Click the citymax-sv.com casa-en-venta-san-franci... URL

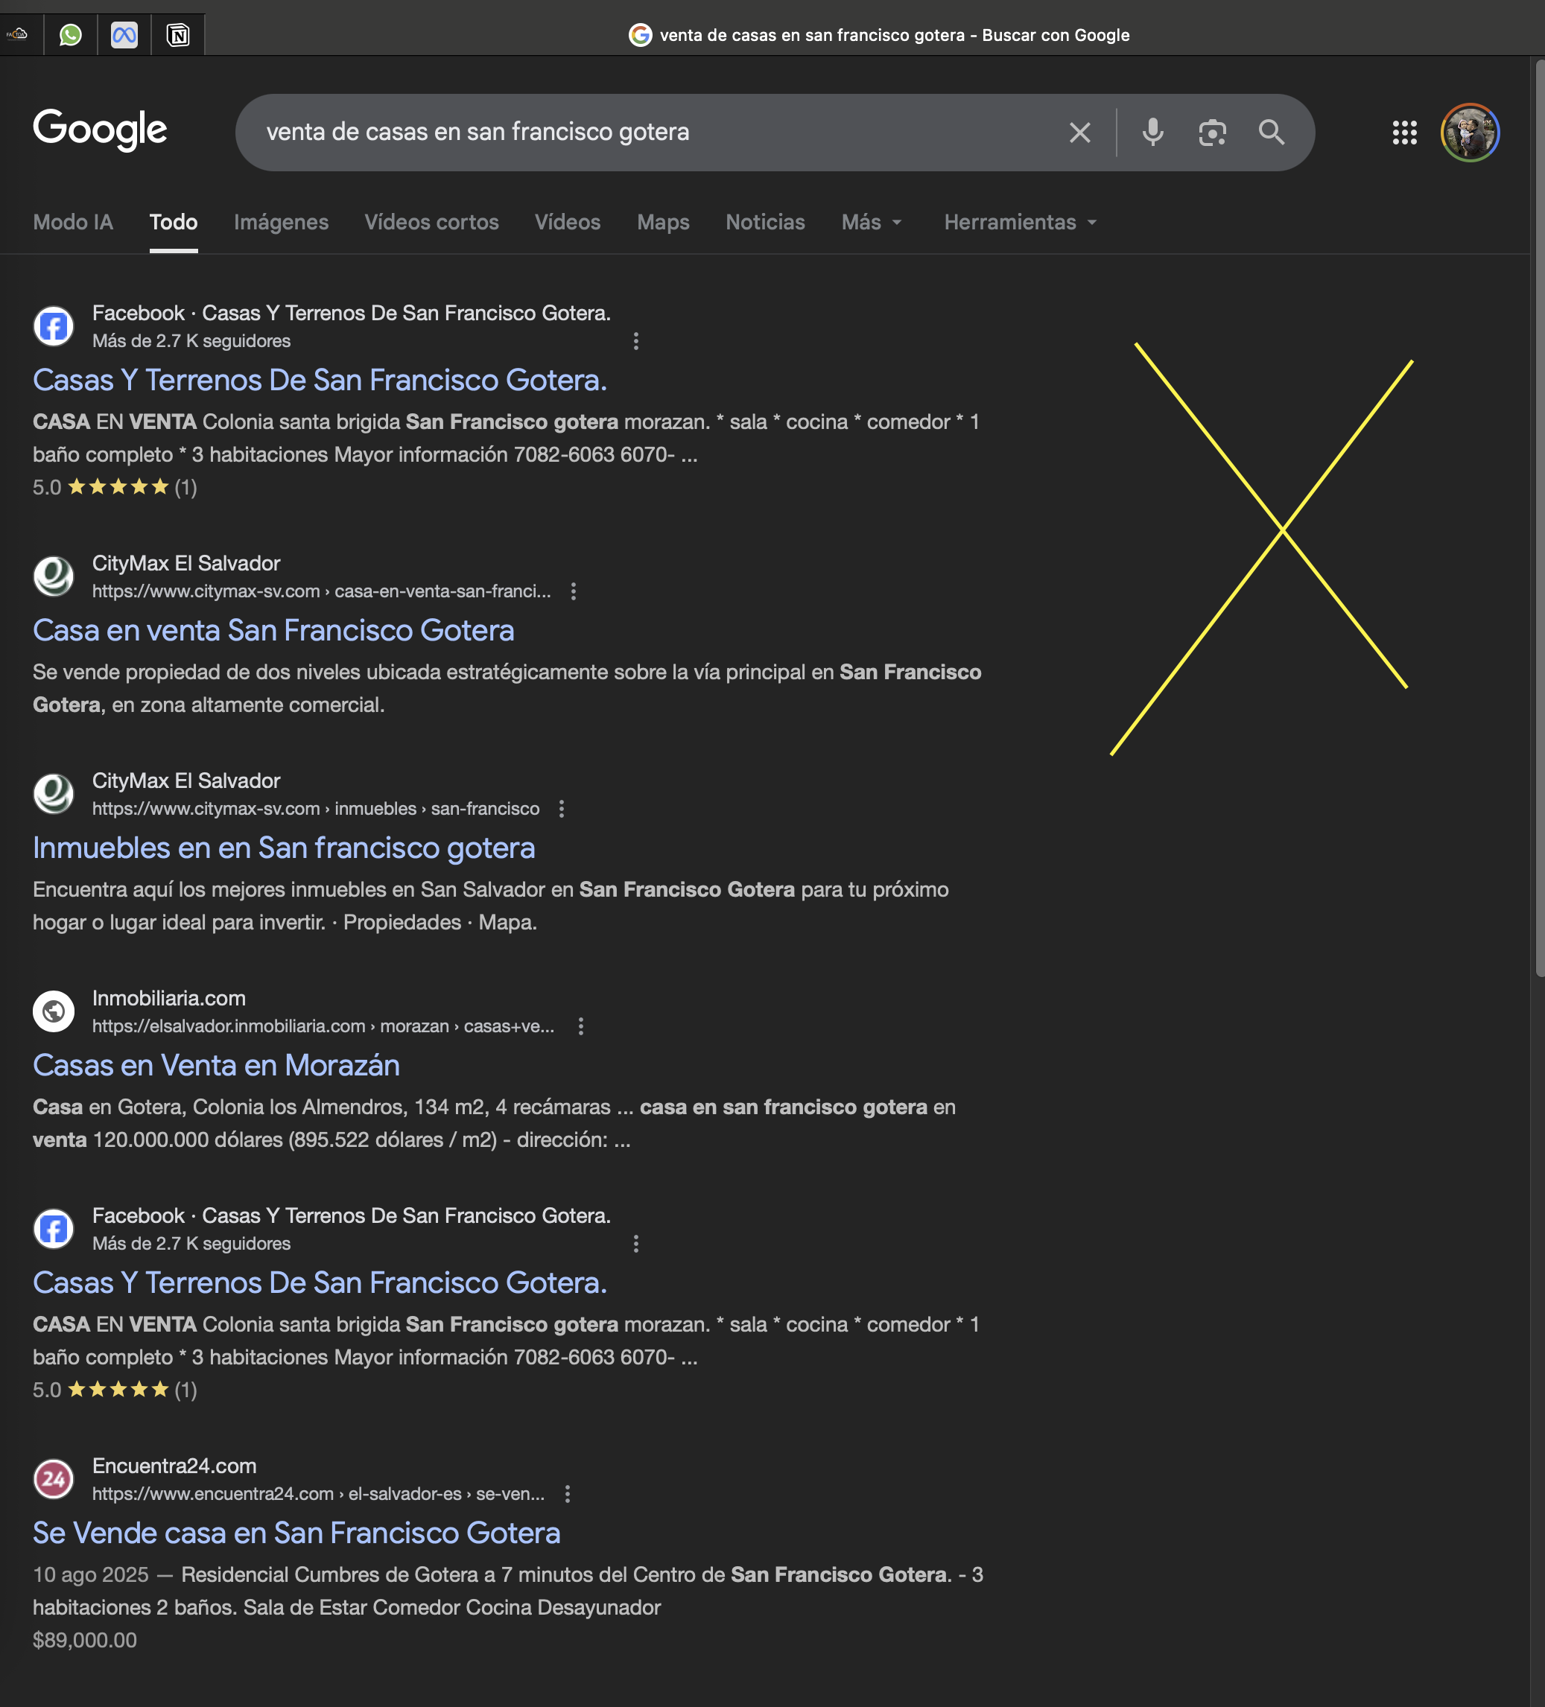point(321,592)
